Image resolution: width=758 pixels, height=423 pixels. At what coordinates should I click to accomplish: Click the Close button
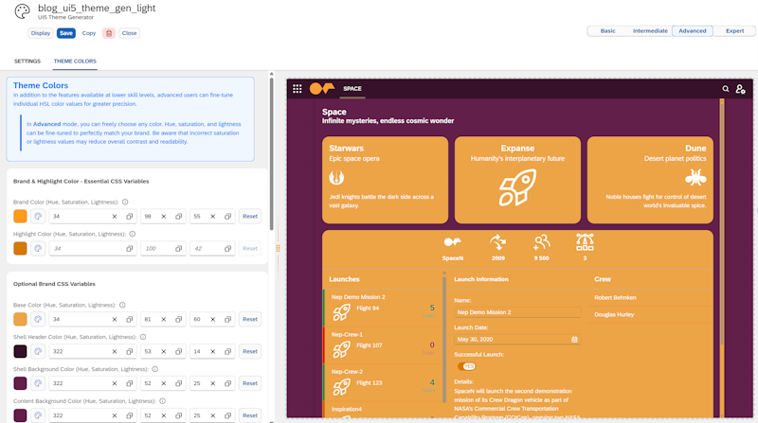point(129,33)
